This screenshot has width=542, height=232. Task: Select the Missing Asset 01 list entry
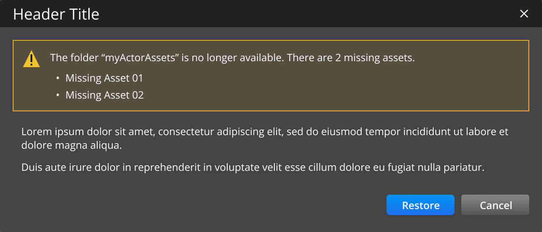[104, 78]
